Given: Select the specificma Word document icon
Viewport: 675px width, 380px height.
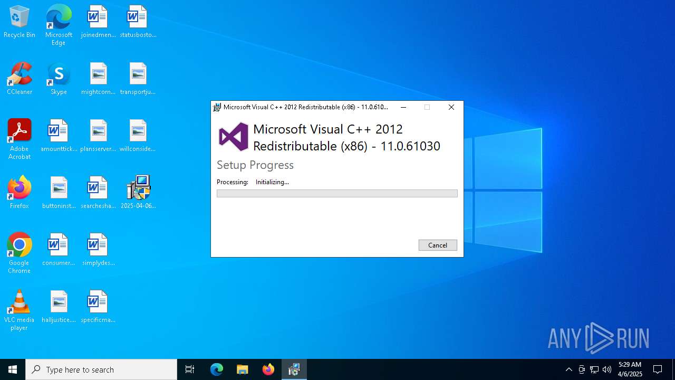Looking at the screenshot, I should tap(98, 307).
